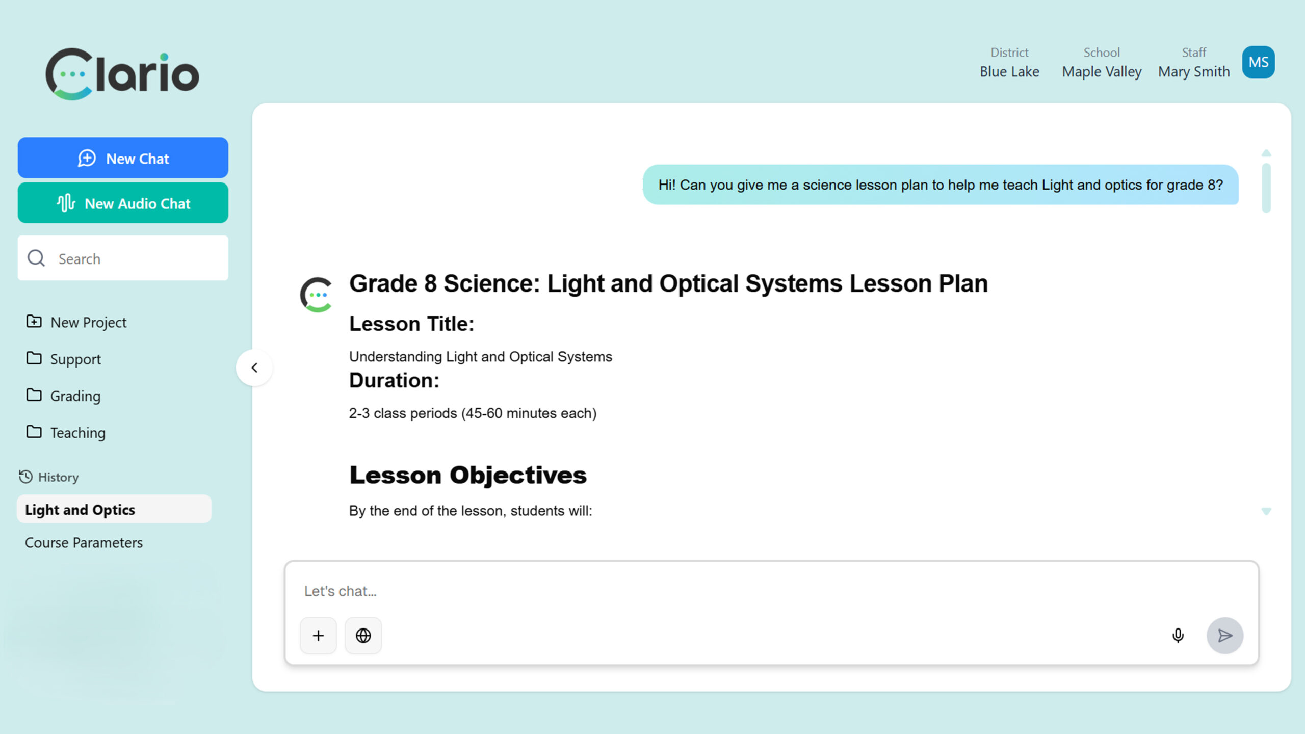Click the search magnifier icon
The image size is (1305, 734).
(x=36, y=258)
